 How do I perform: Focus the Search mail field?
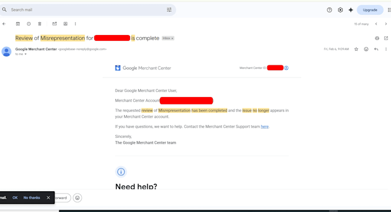tap(87, 10)
